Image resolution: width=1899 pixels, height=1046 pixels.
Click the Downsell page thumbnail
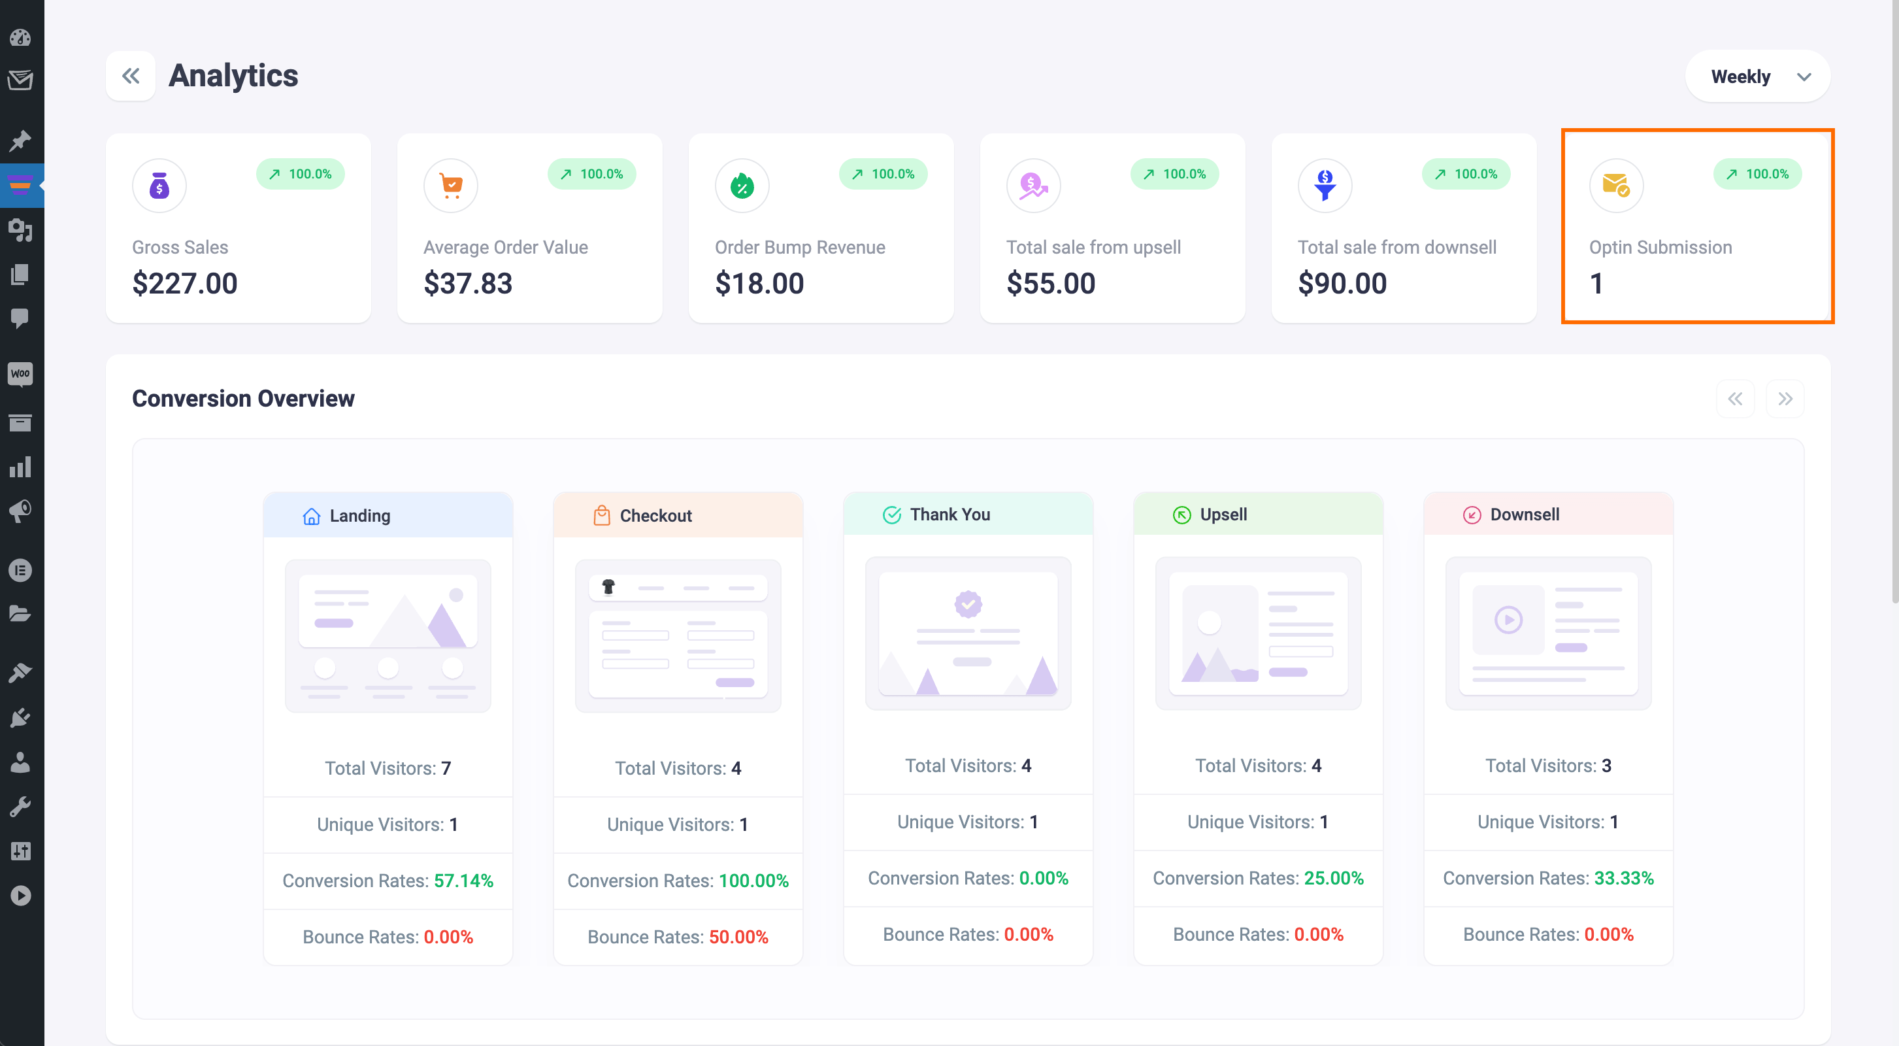point(1548,633)
